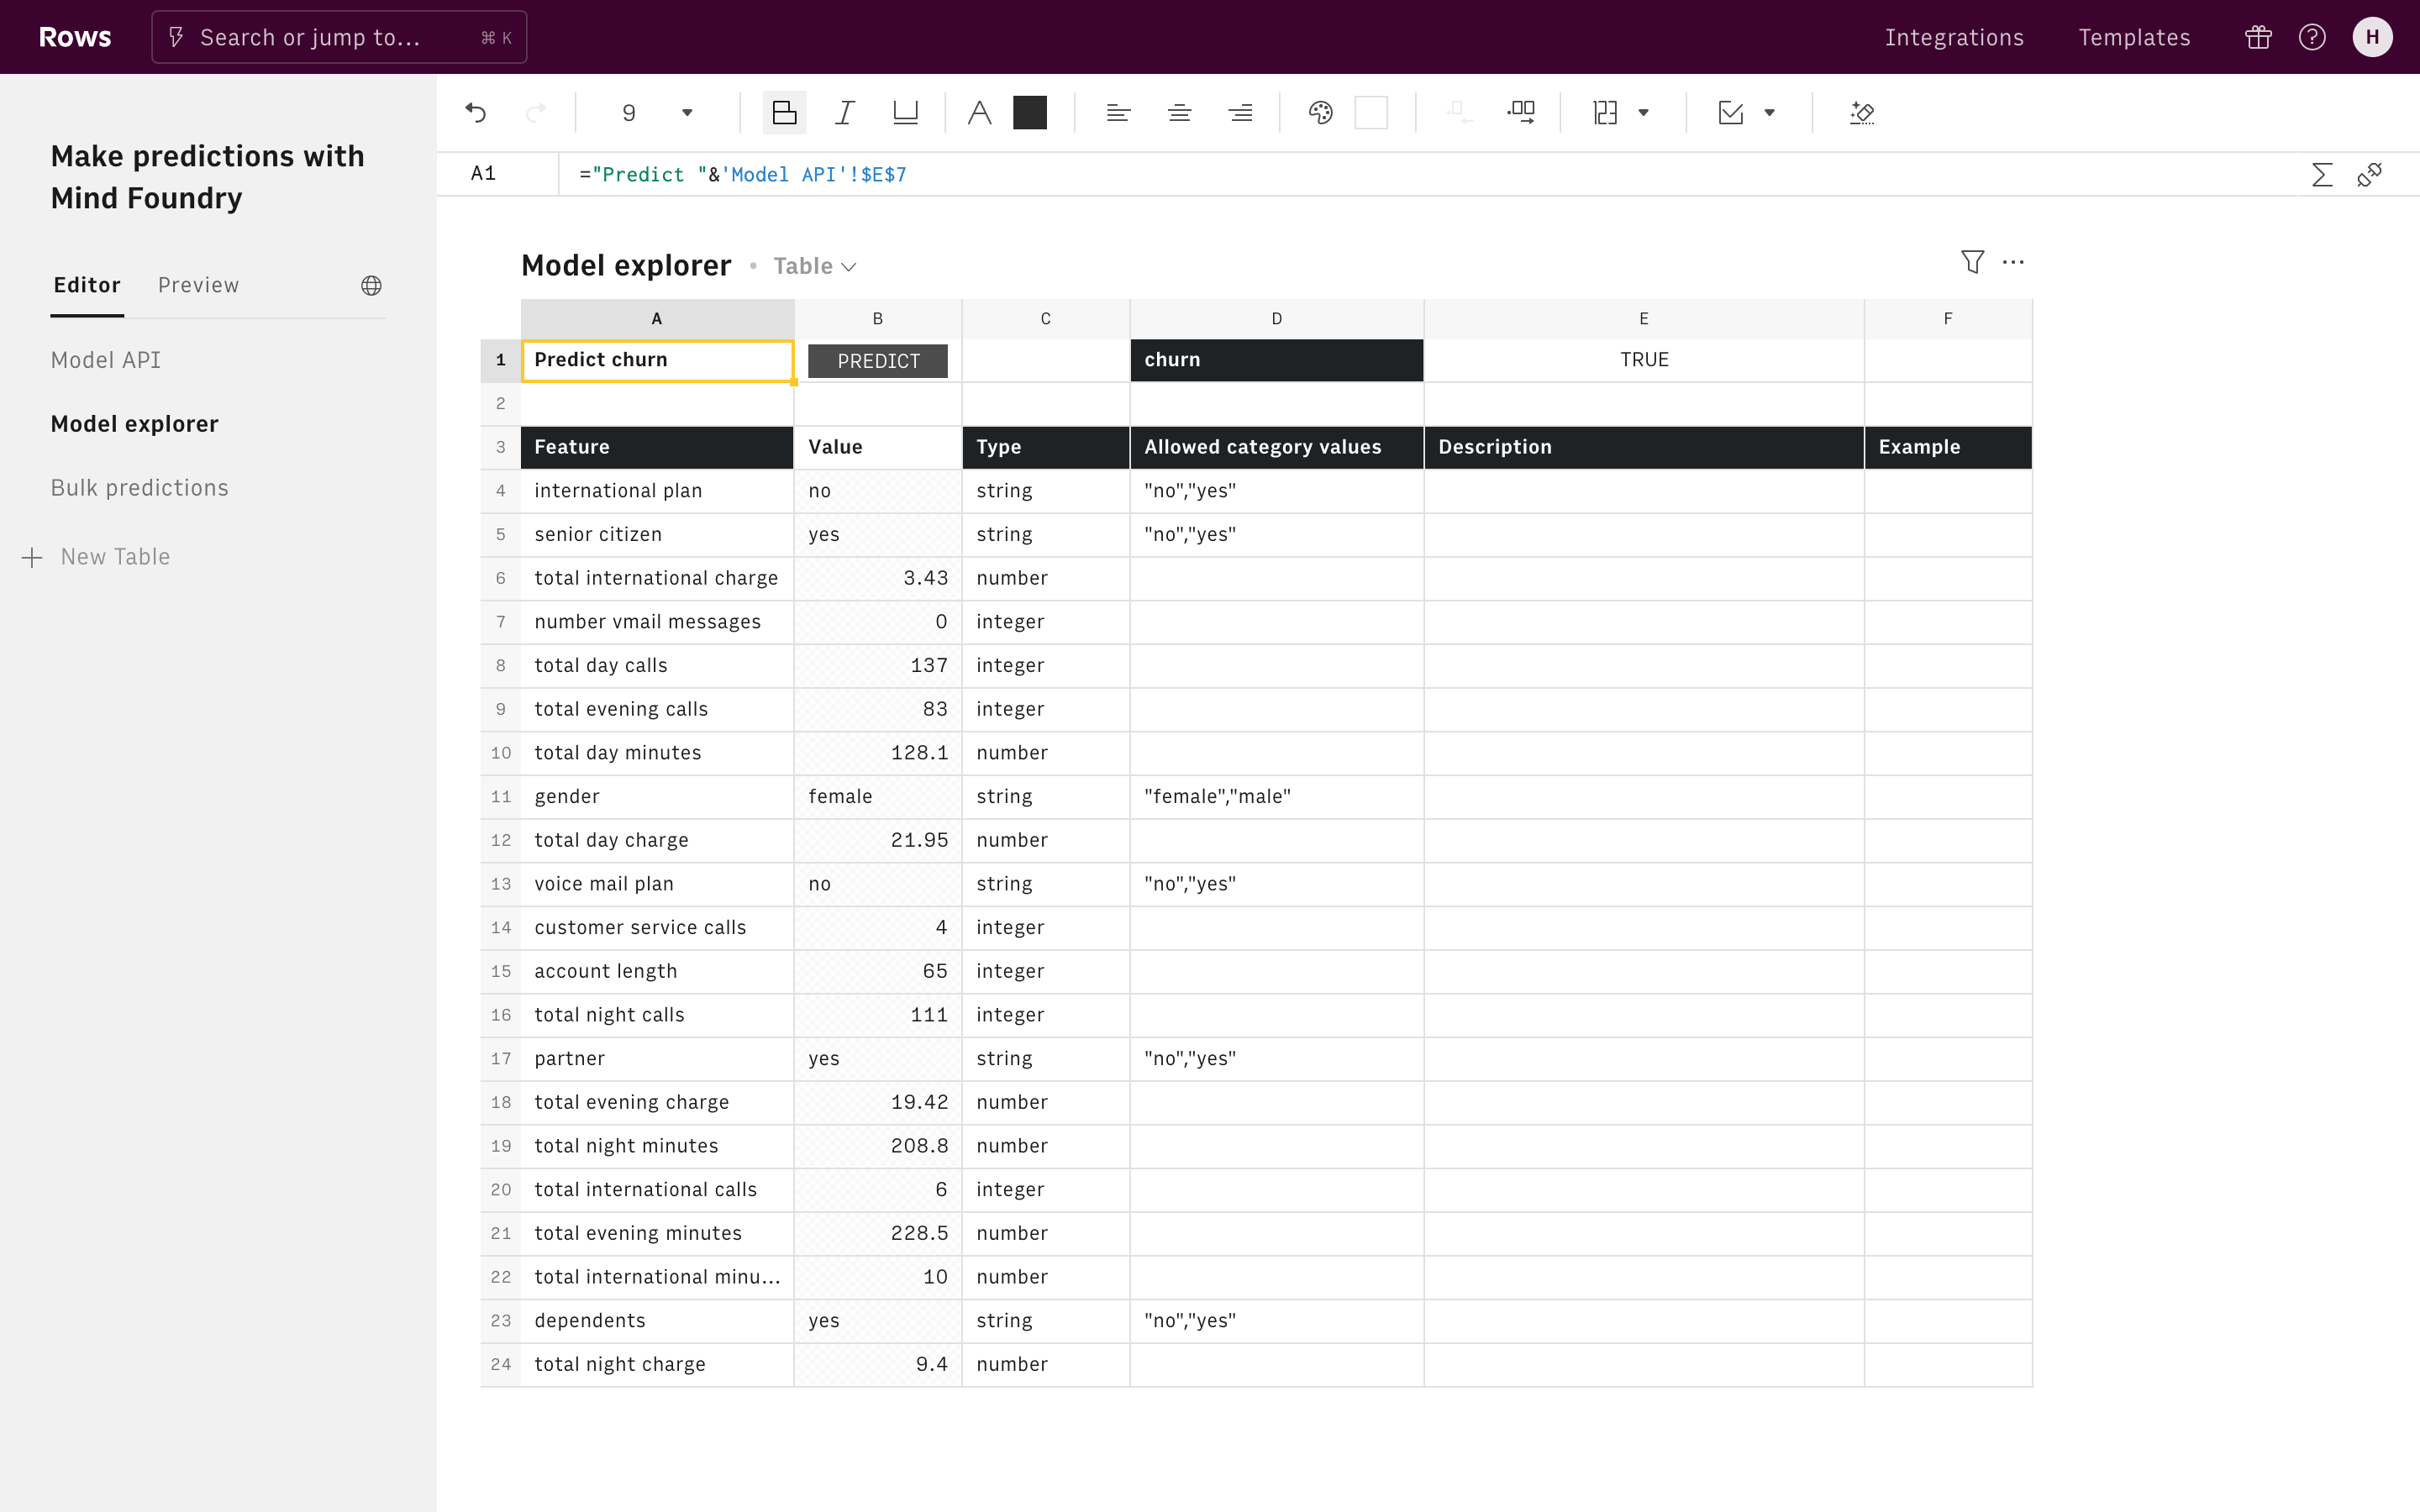2420x1512 pixels.
Task: Toggle italic formatting
Action: 845,113
